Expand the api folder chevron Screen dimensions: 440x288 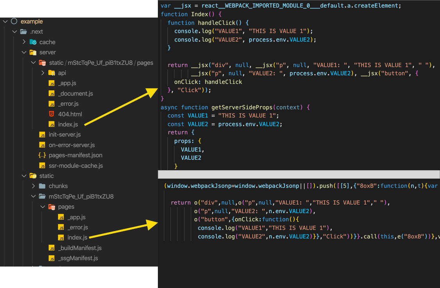[43, 73]
